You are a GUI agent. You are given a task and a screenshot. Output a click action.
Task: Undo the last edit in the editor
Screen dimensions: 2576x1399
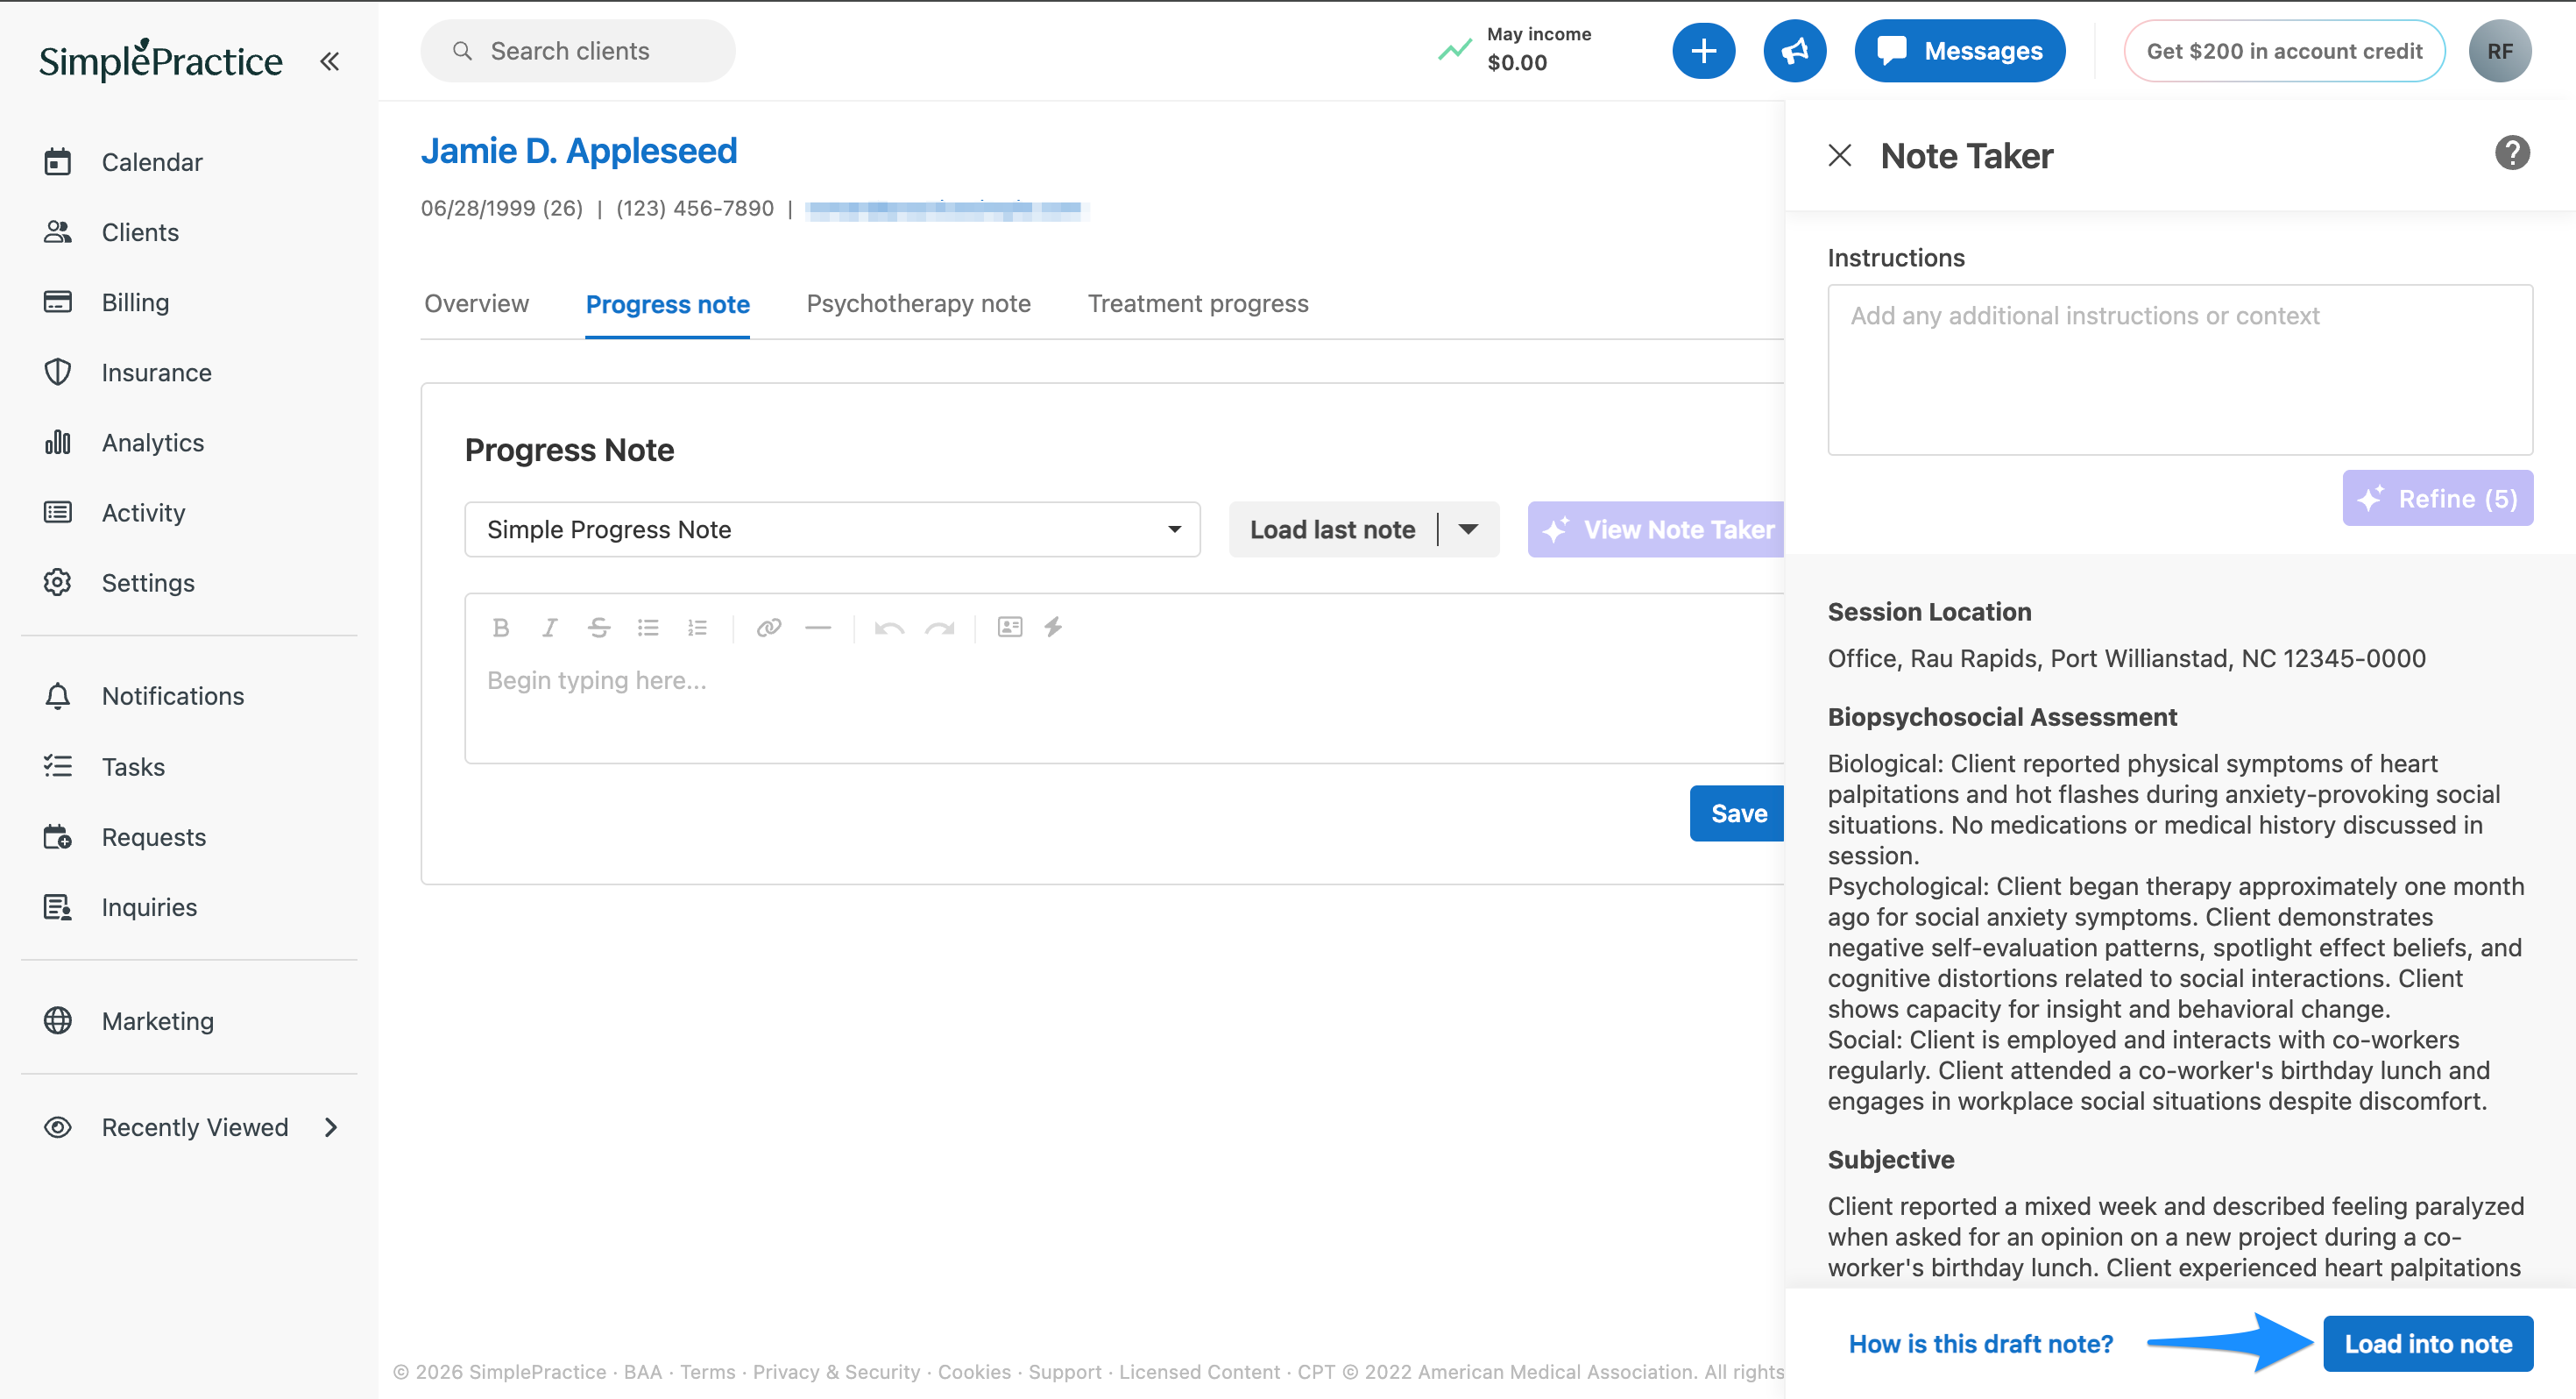(x=889, y=628)
